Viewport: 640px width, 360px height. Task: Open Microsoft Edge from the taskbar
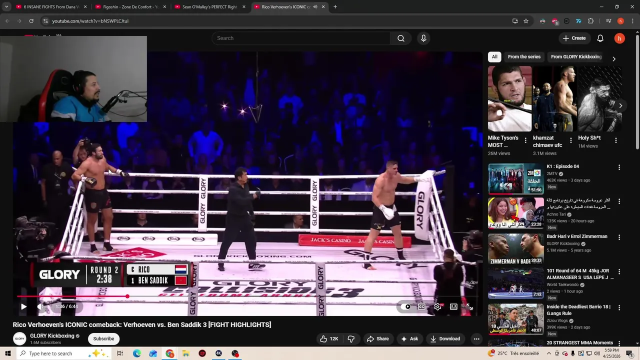point(137,353)
